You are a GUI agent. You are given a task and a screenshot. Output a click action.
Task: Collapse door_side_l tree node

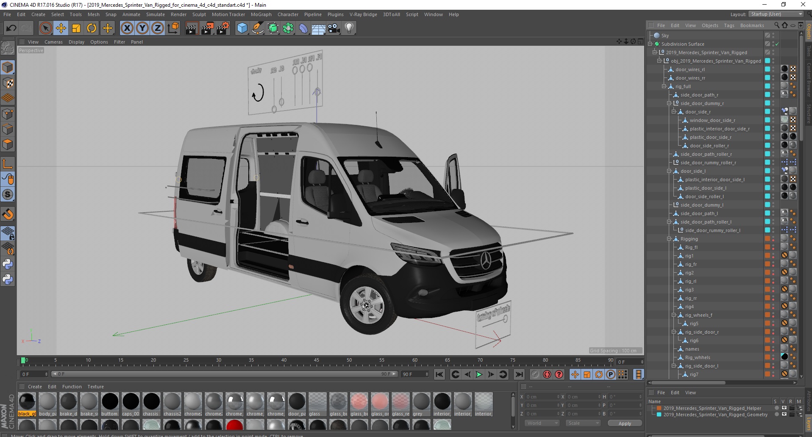click(669, 171)
